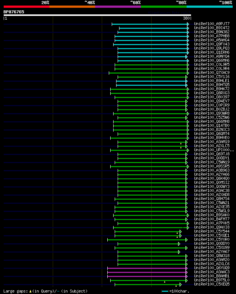Click the UniRef100_Q8W318 label
The width and height of the screenshot is (236, 294).
[x=212, y=256]
